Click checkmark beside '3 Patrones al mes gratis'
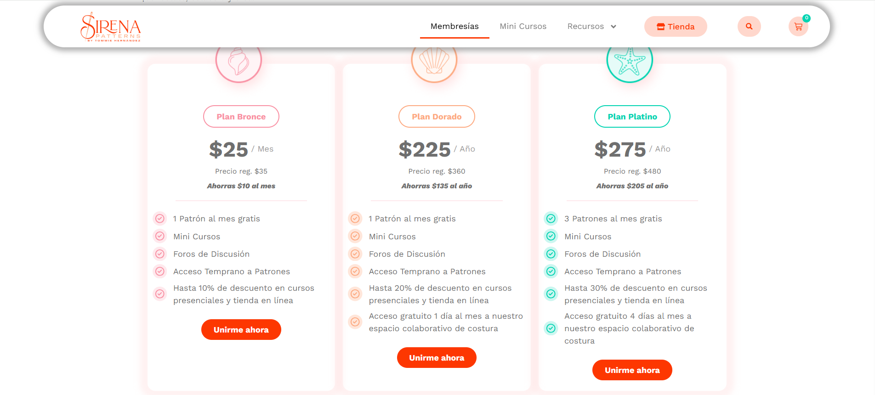875x395 pixels. (x=551, y=219)
